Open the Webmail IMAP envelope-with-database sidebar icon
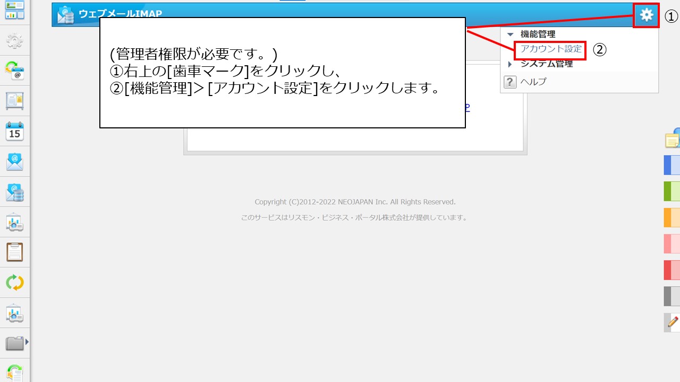Image resolution: width=680 pixels, height=382 pixels. (14, 192)
